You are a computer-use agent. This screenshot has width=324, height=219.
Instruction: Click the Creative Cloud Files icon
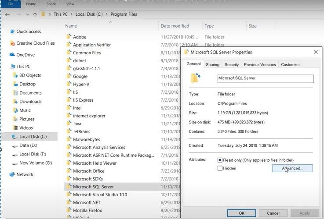[13, 43]
